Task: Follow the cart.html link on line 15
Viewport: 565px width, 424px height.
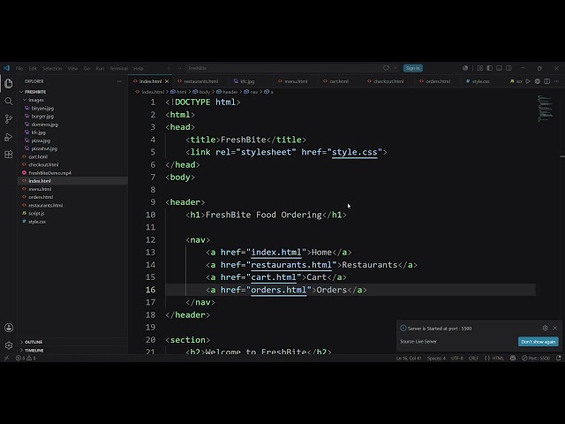Action: tap(274, 277)
